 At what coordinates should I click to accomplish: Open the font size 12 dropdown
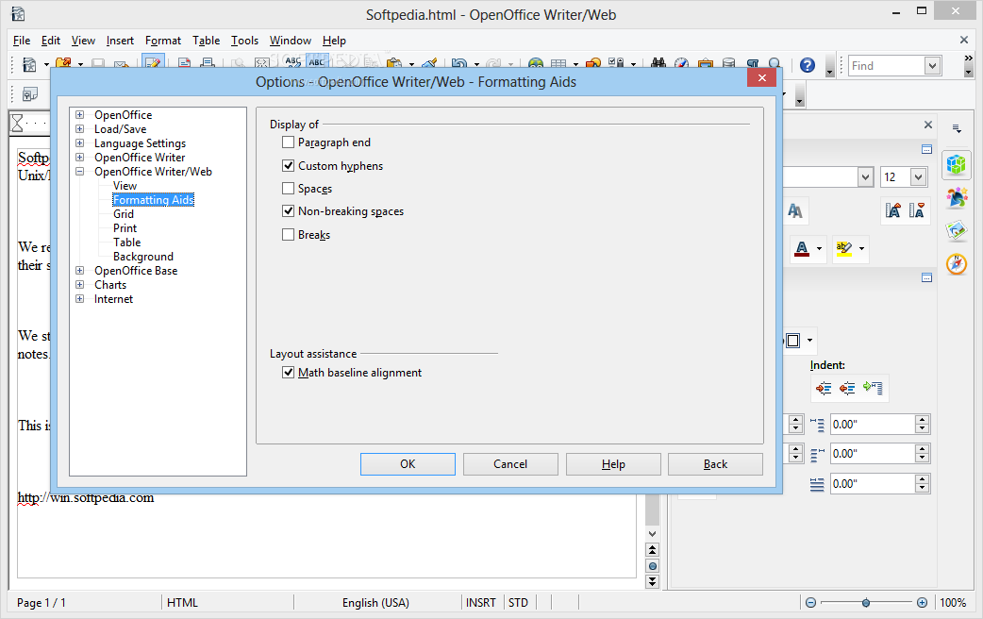coord(919,176)
